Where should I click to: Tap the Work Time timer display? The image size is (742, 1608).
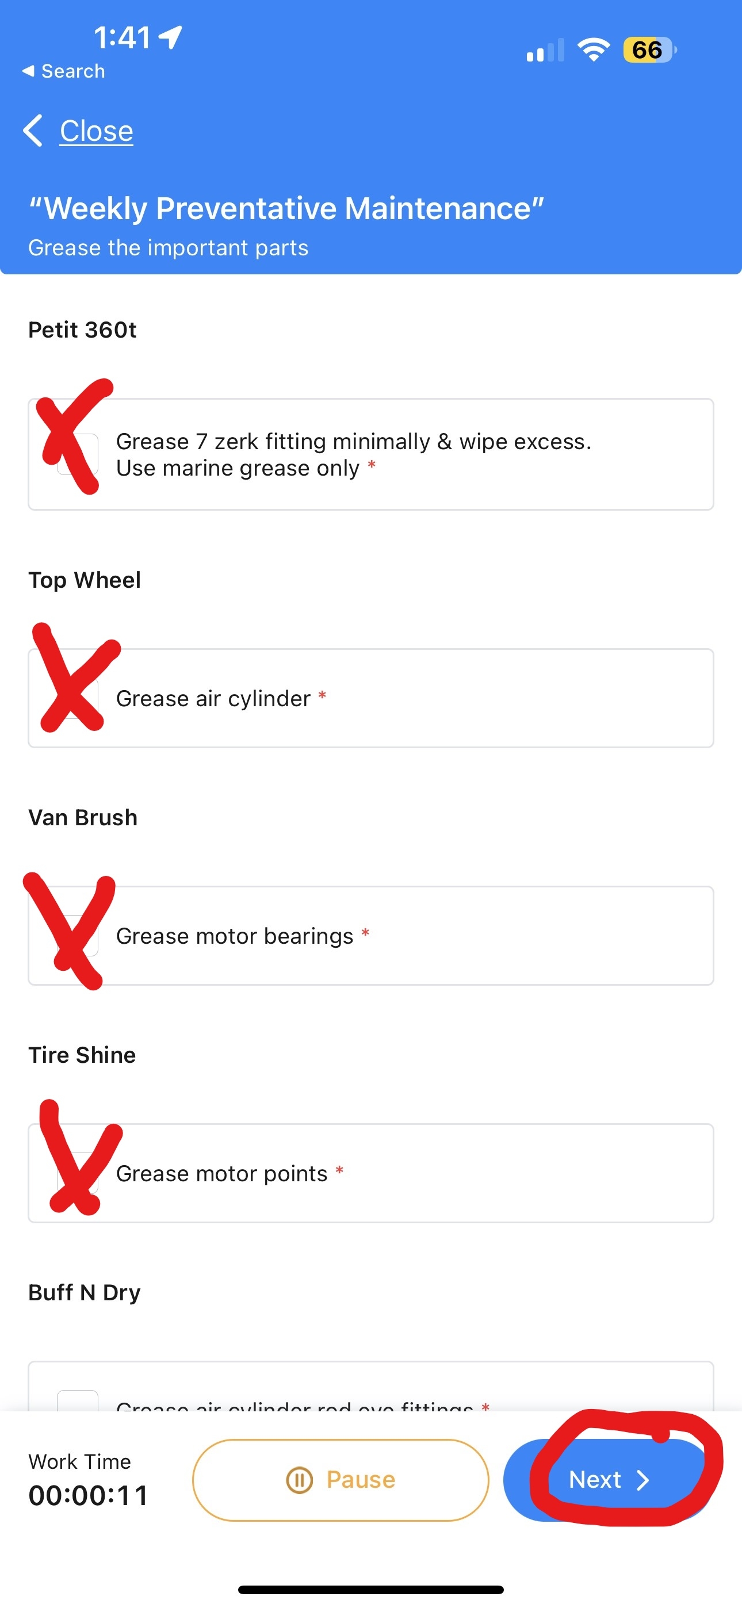point(89,1495)
